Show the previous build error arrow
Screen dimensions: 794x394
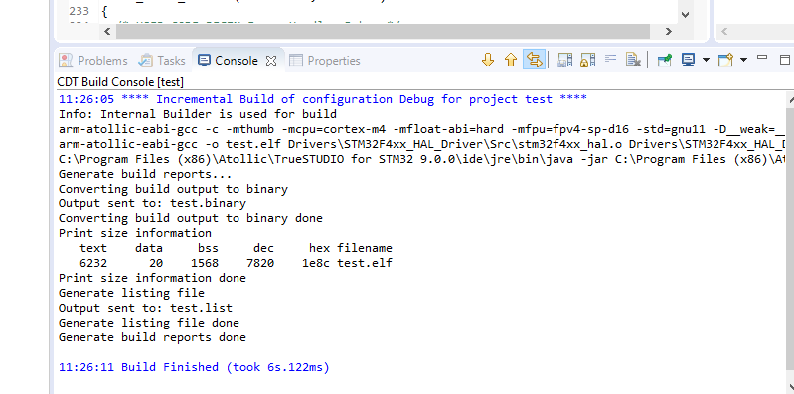[x=511, y=60]
